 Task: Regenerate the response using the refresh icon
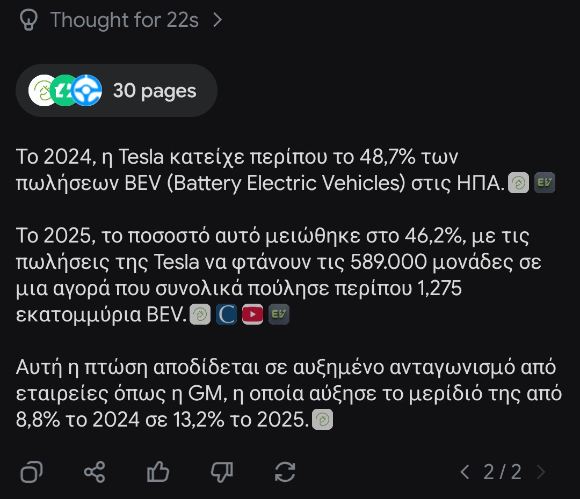[x=285, y=472]
